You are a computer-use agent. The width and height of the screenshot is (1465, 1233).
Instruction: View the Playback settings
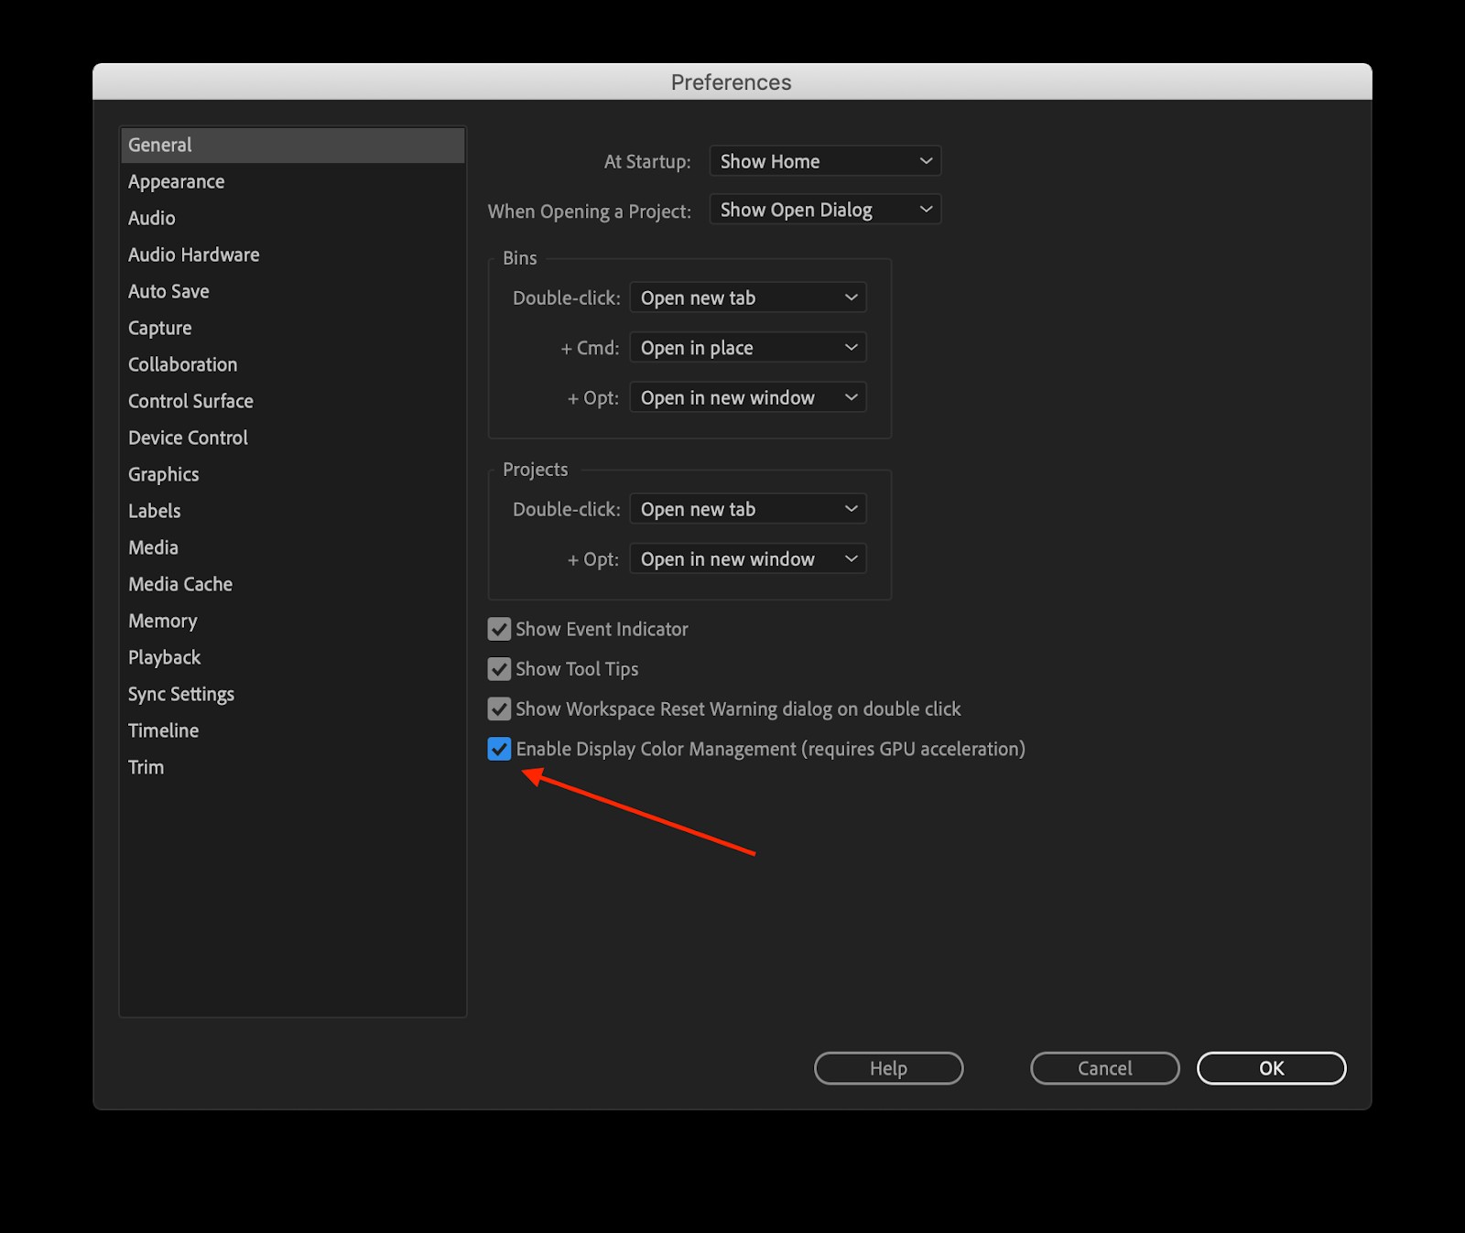164,657
